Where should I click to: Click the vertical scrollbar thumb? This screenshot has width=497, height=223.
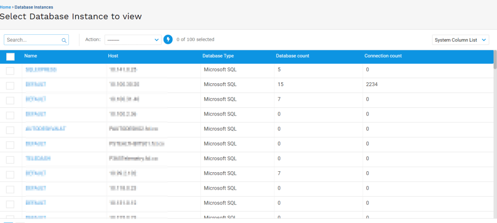coord(495,59)
